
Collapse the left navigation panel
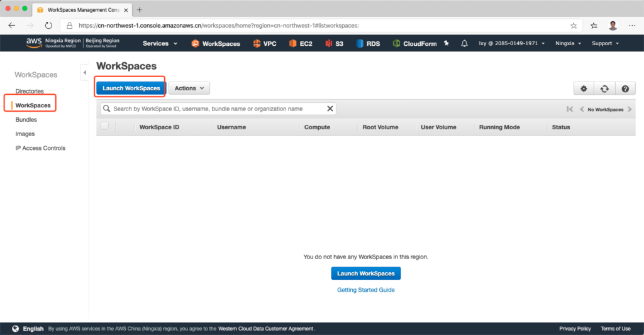pos(84,73)
